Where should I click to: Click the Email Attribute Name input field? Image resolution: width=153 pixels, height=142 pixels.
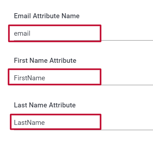coord(83,34)
